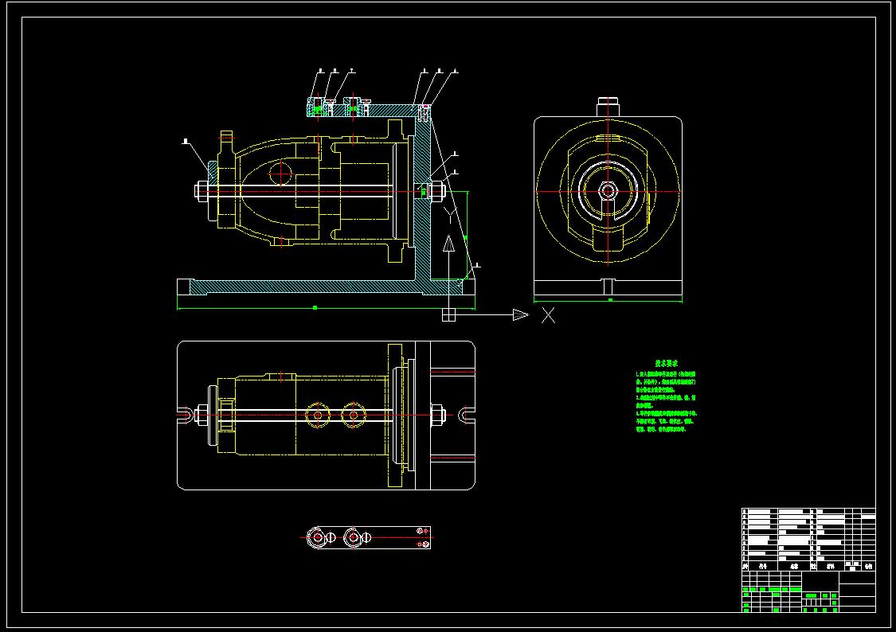Image resolution: width=896 pixels, height=632 pixels.
Task: Click the leftmost part callout beside the flange
Action: [185, 140]
